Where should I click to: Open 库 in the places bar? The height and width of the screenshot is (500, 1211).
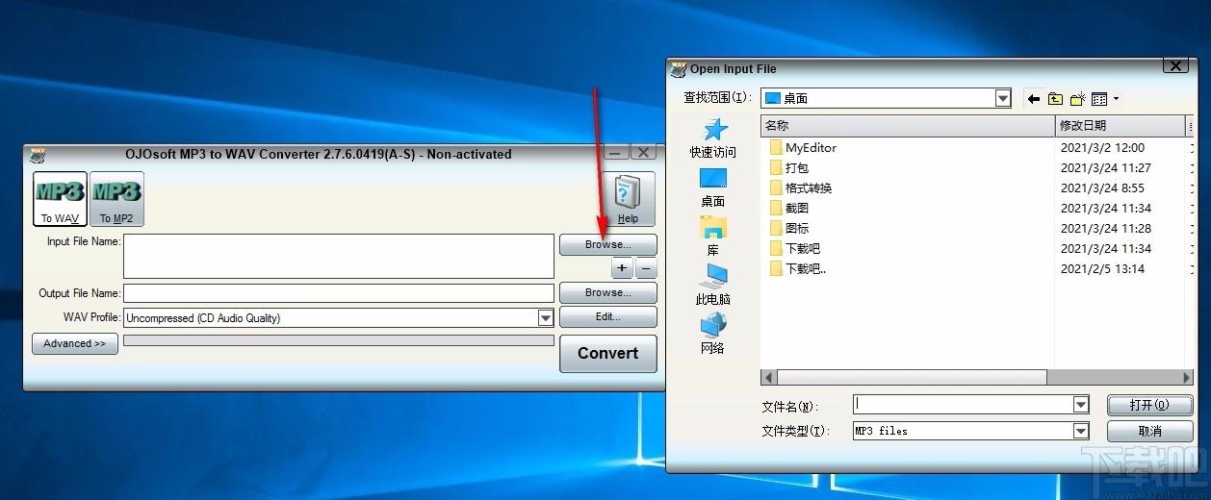pos(712,237)
